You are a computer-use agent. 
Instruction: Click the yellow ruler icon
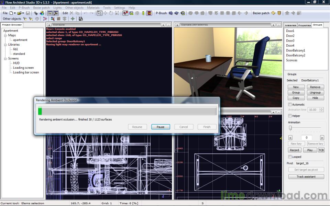coord(143,13)
